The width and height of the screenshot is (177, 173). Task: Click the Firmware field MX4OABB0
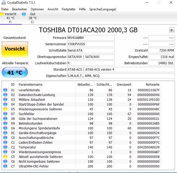[91, 38]
